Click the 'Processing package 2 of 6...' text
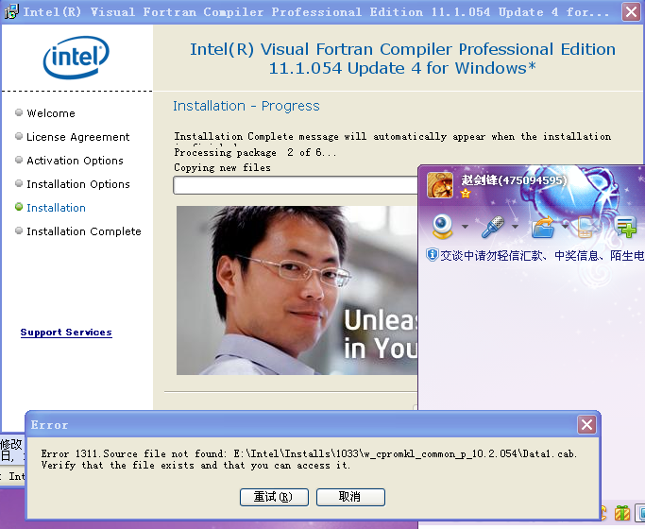Screen dimensions: 645x529 coord(255,153)
